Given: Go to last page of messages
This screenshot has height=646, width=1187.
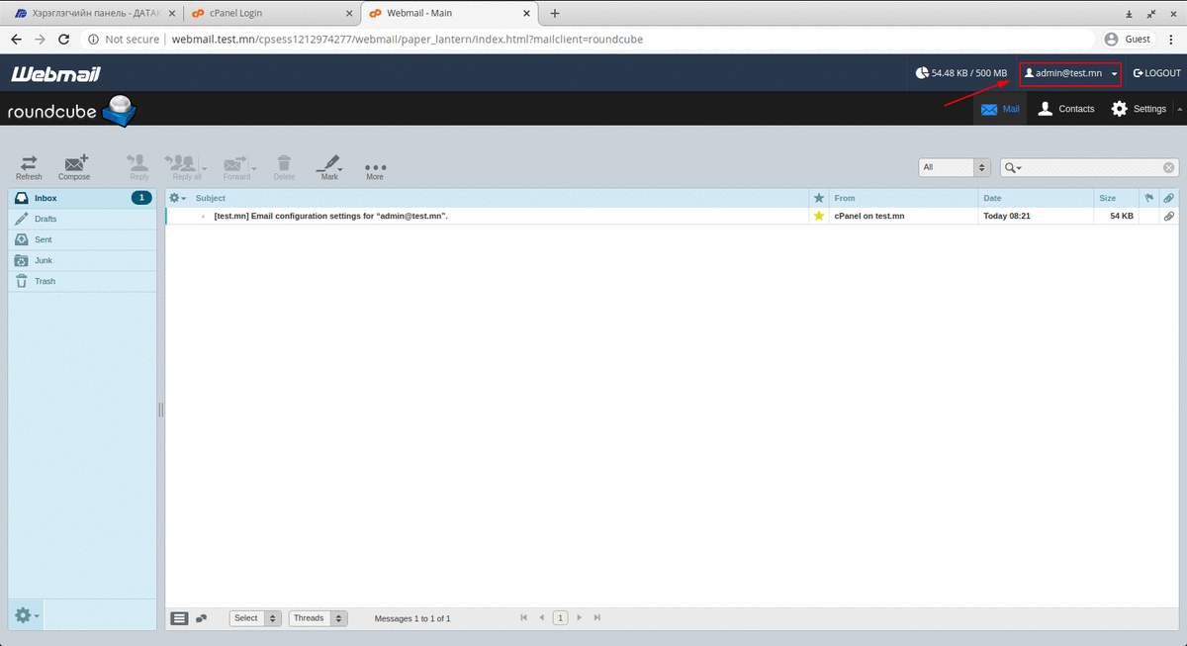Looking at the screenshot, I should [597, 618].
